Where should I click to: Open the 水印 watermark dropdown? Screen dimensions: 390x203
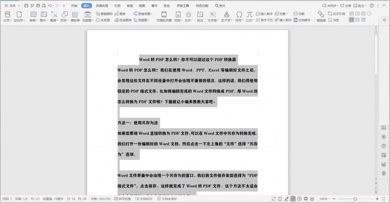[189, 20]
